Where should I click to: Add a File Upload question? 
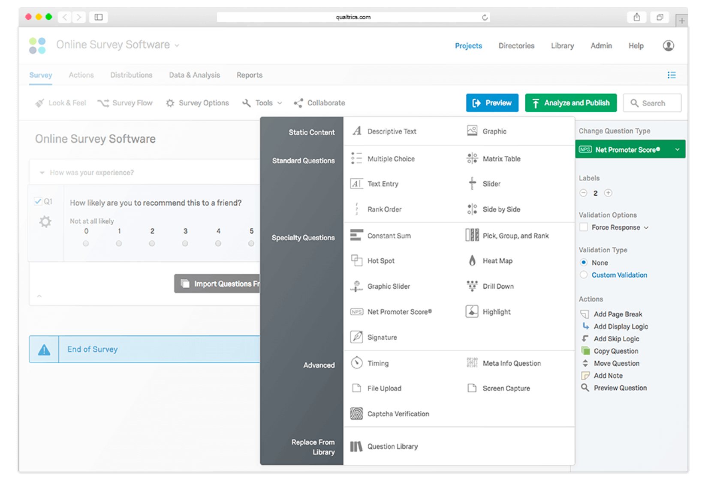[x=384, y=388]
